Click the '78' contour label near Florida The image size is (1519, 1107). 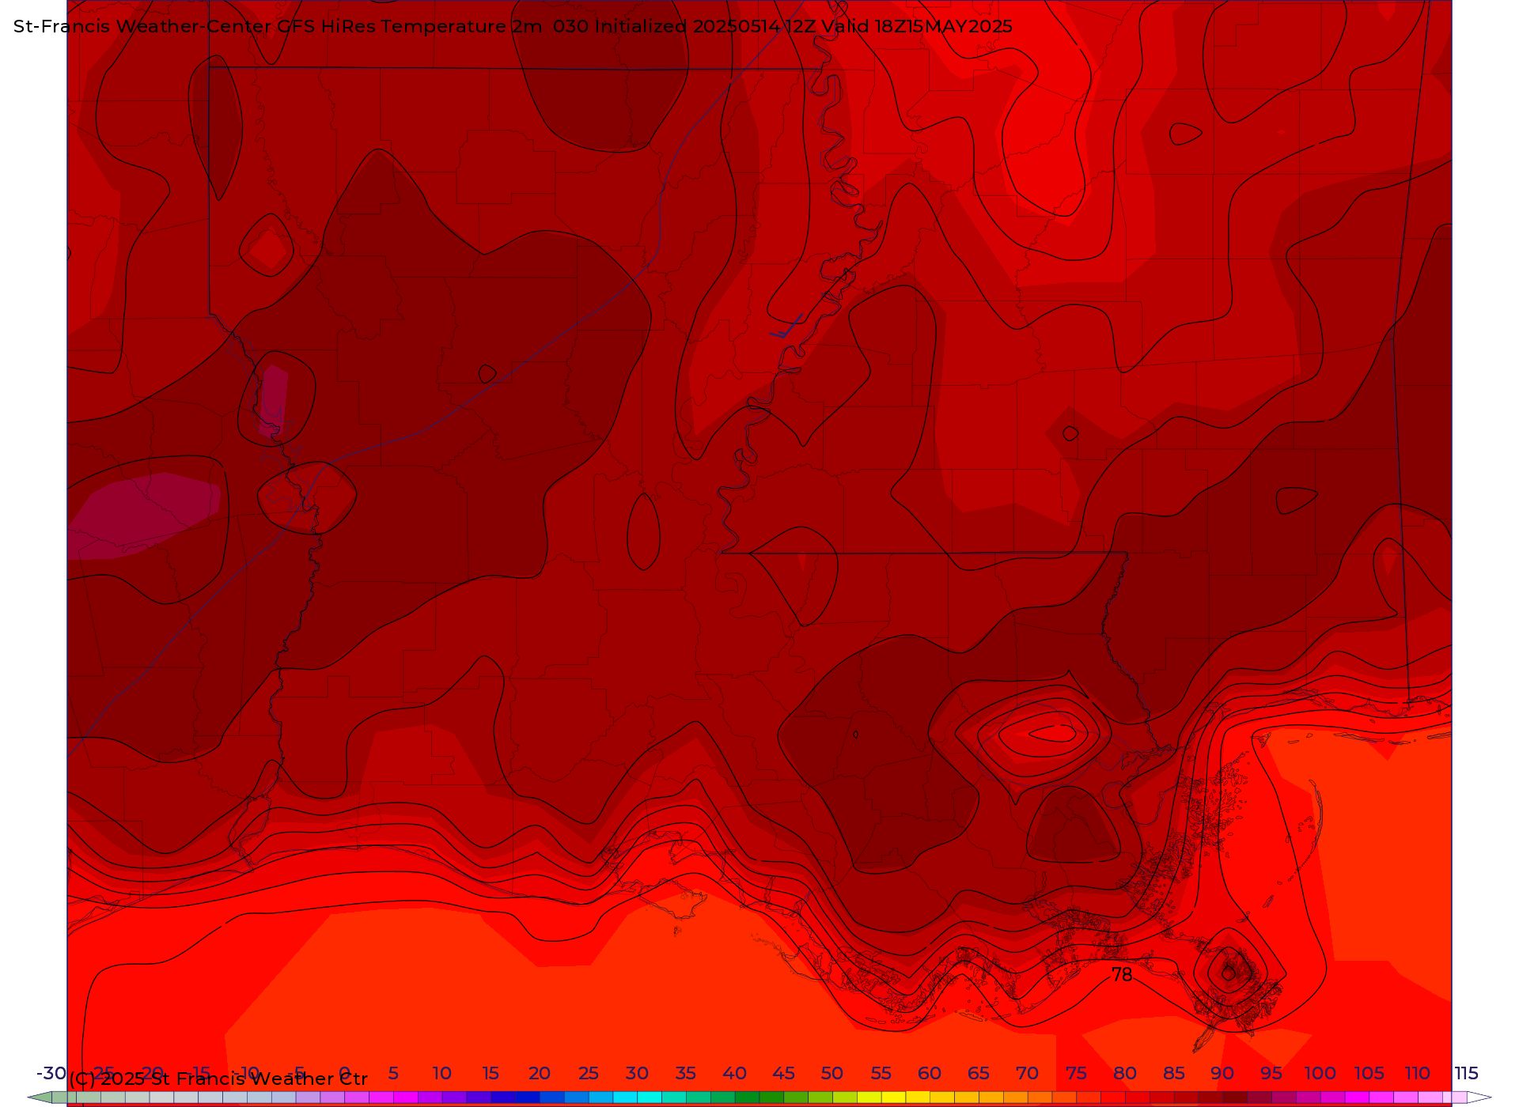coord(1122,975)
